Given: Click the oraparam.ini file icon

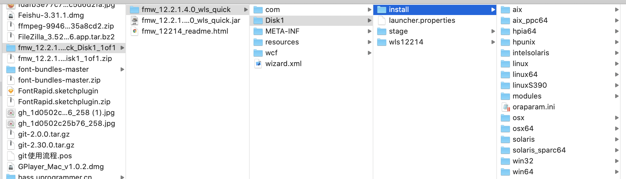Looking at the screenshot, I should pos(506,107).
